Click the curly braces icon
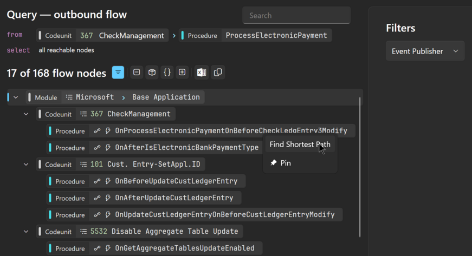 click(167, 73)
